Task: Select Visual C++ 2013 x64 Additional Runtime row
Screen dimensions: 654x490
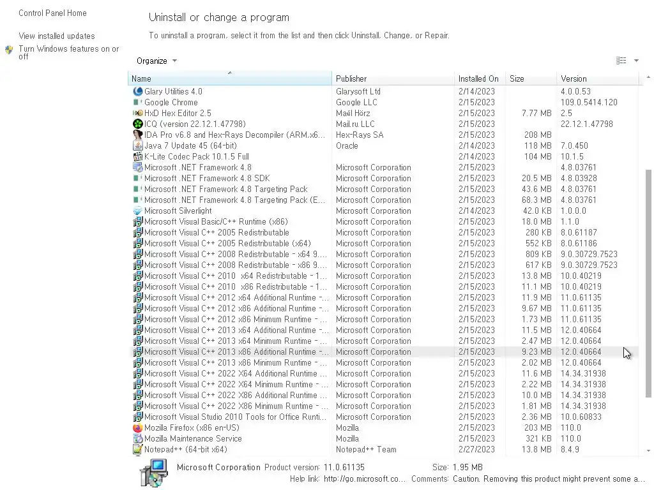Action: pyautogui.click(x=383, y=330)
